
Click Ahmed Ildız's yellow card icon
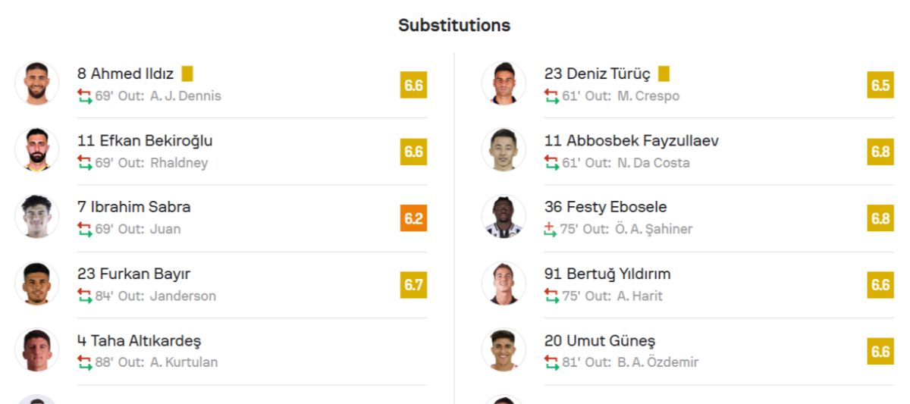pyautogui.click(x=187, y=74)
